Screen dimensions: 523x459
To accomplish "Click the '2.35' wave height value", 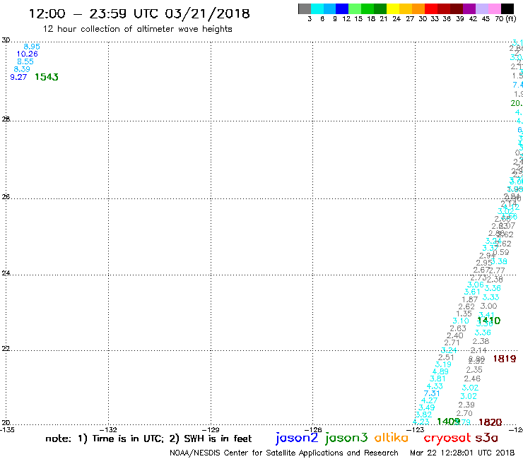I will pos(474,369).
